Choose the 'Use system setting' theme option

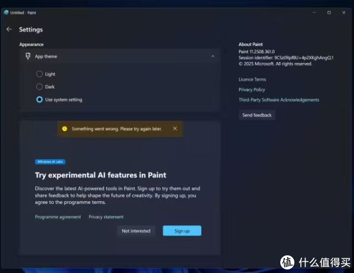click(40, 100)
